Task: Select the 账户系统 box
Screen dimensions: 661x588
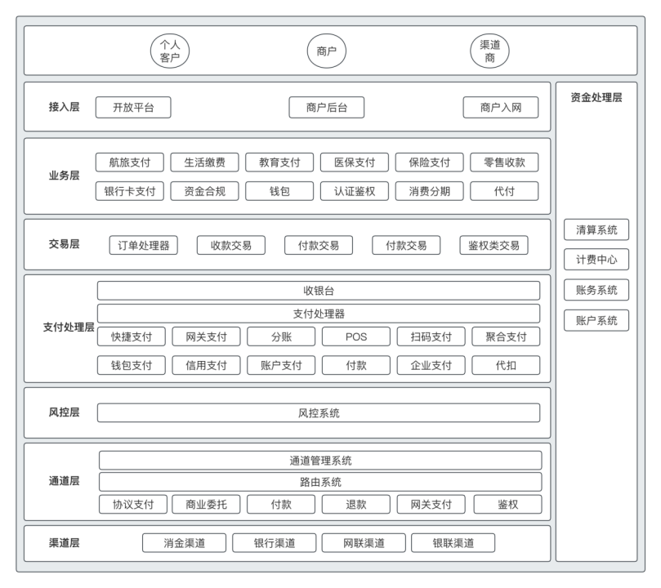Action: (x=596, y=320)
